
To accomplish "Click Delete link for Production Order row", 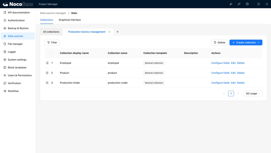I will tap(241, 83).
